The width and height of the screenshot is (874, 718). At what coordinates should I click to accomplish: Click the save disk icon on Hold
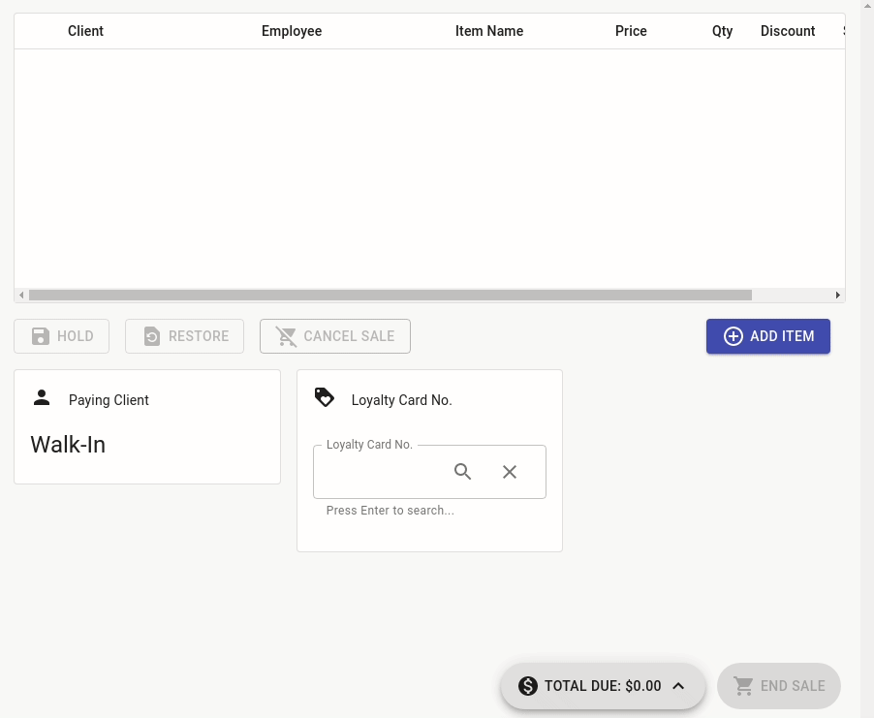[x=41, y=336]
